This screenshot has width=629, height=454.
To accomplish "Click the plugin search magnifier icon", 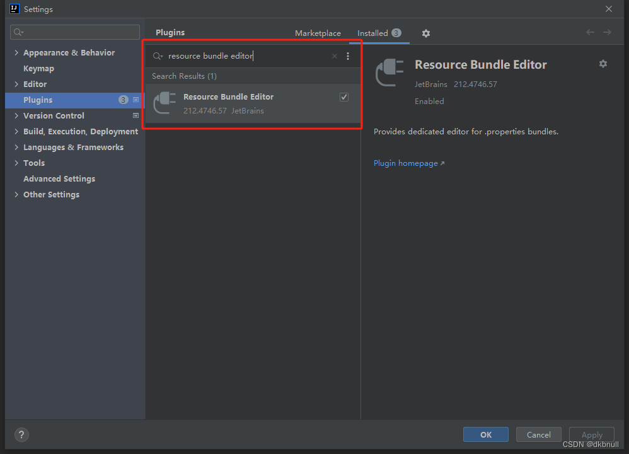I will click(x=158, y=56).
